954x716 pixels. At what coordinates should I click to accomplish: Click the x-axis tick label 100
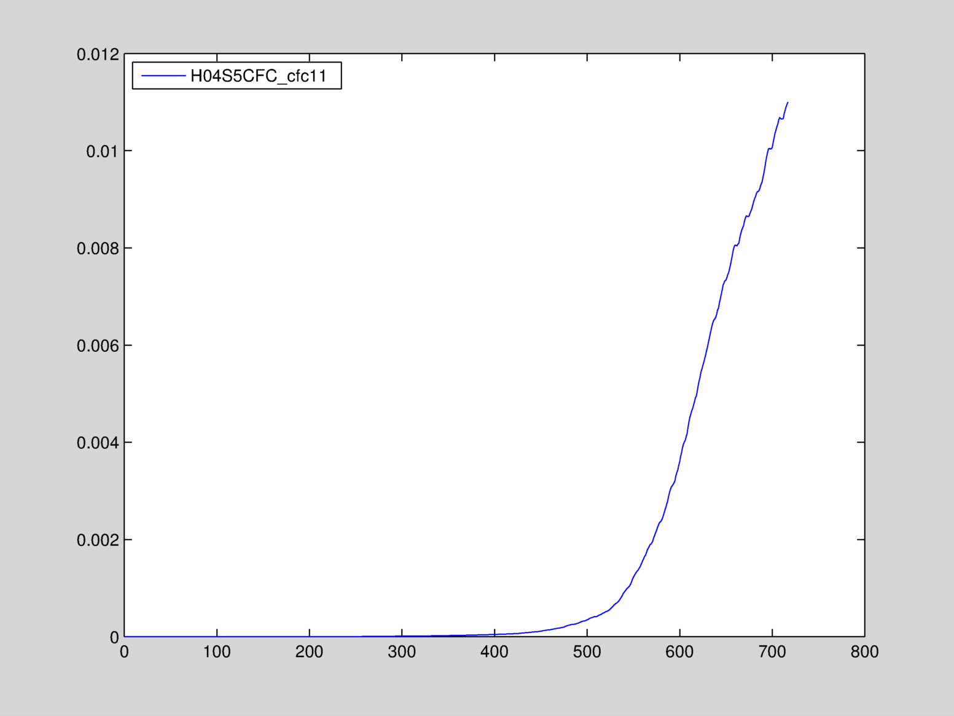click(x=217, y=652)
